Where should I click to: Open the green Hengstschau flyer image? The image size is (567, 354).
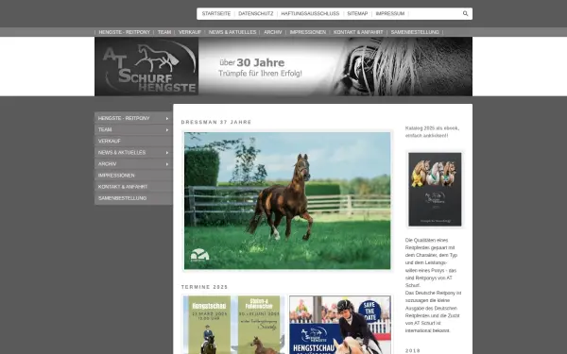[233, 325]
